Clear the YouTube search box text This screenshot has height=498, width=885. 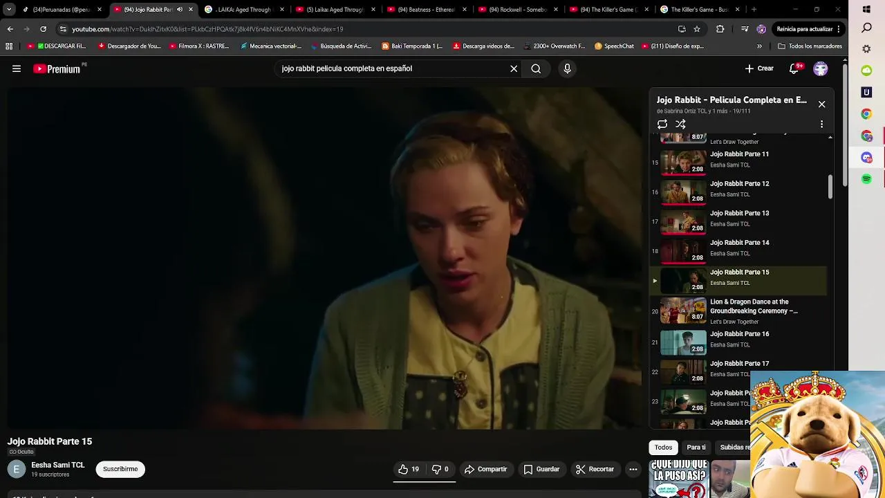(514, 68)
